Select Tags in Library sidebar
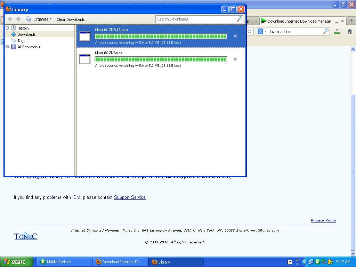The height and width of the screenshot is (267, 356). 21,41
